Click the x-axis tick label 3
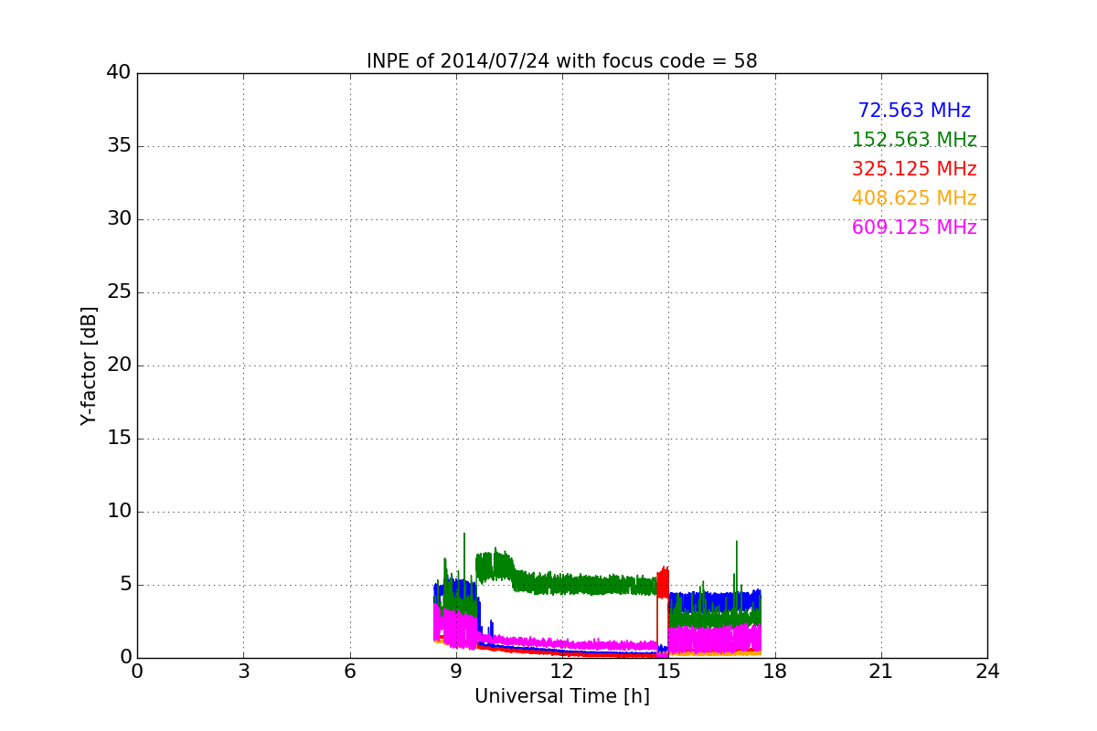Viewport: 1097px width, 731px height. (x=243, y=672)
